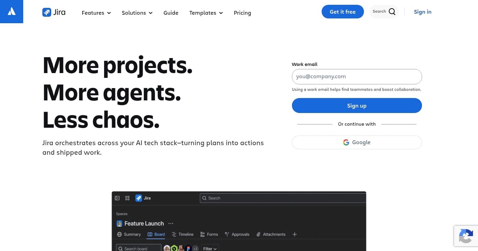This screenshot has height=251, width=478.
Task: Go to the Pricing page
Action: pyautogui.click(x=242, y=13)
